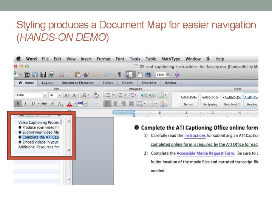The height and width of the screenshot is (204, 272).
Task: Apply Strikethrough ABC formatting
Action: tap(44, 104)
